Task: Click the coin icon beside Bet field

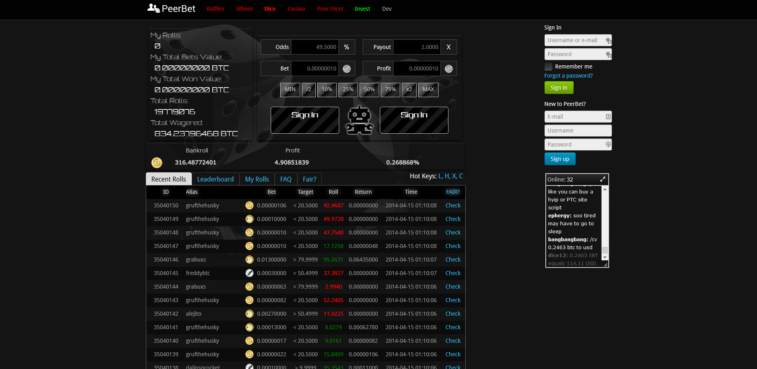Action: click(347, 69)
